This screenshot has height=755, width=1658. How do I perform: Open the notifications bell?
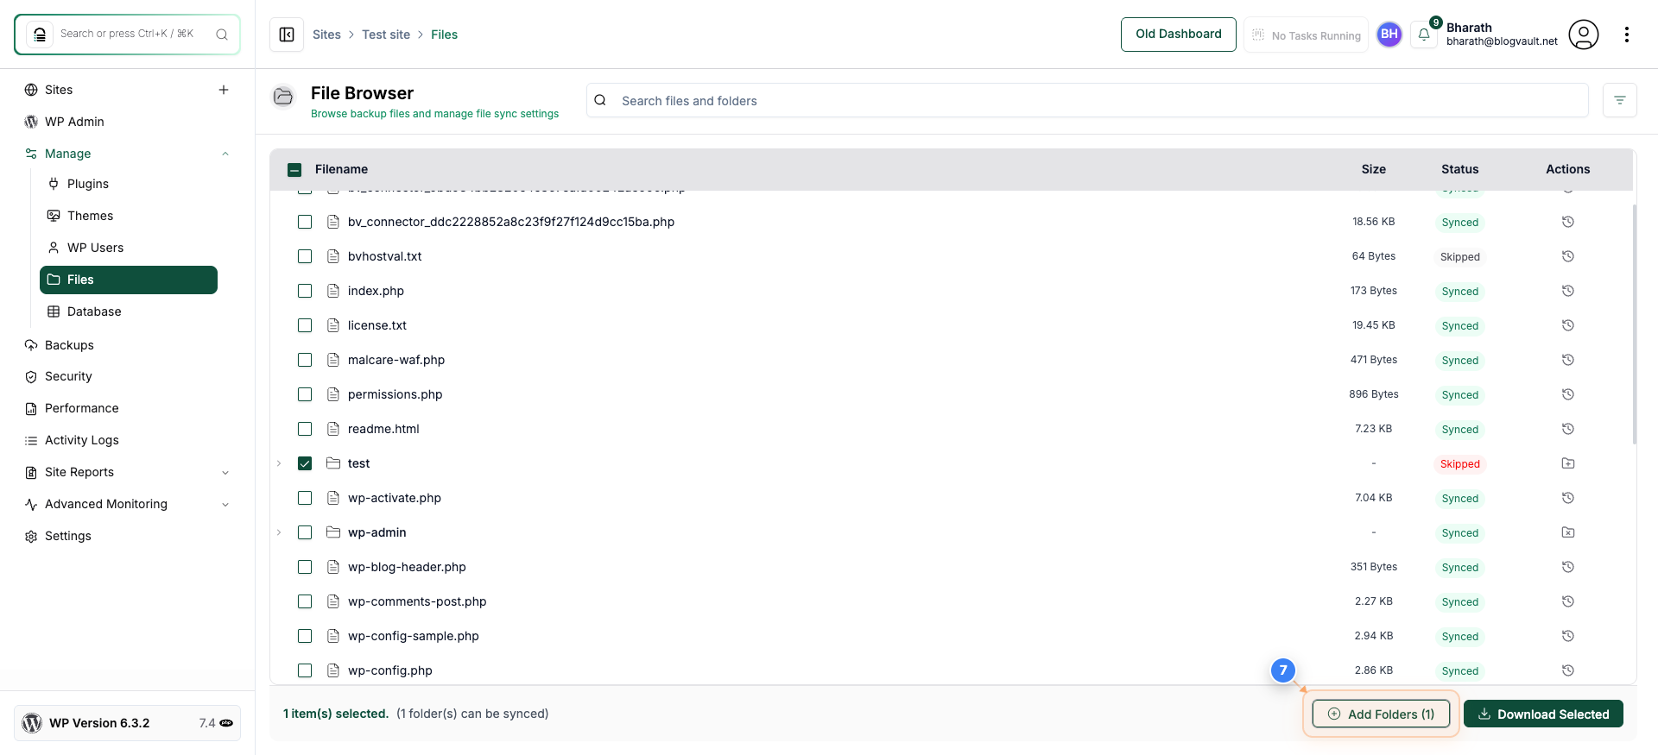point(1424,35)
